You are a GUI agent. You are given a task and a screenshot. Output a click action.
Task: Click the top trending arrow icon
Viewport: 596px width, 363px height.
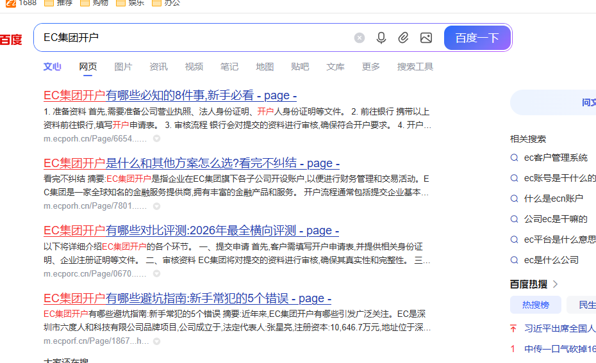click(513, 328)
